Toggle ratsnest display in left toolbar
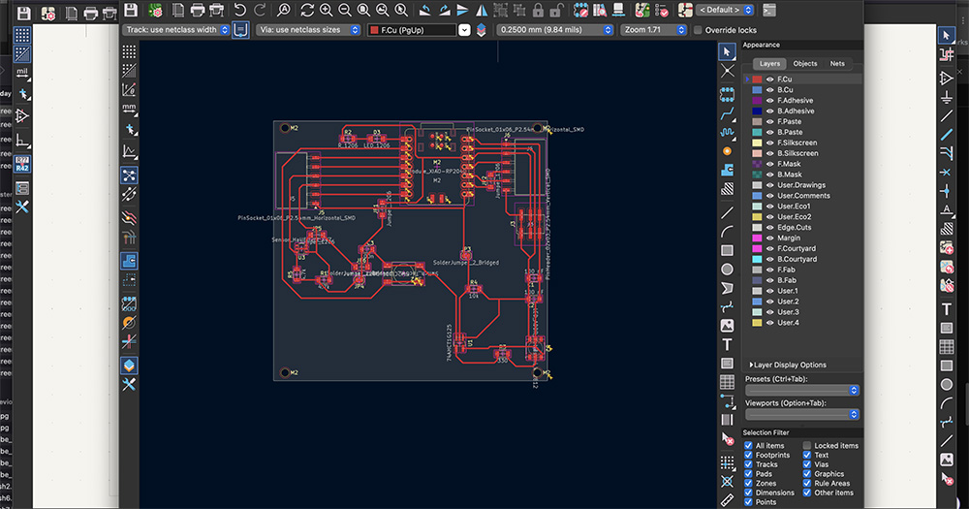Viewport: 969px width, 509px height. pos(129,175)
